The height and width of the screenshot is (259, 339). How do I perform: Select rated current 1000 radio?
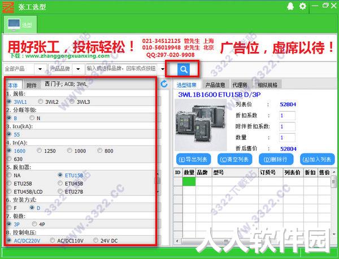[69, 151]
